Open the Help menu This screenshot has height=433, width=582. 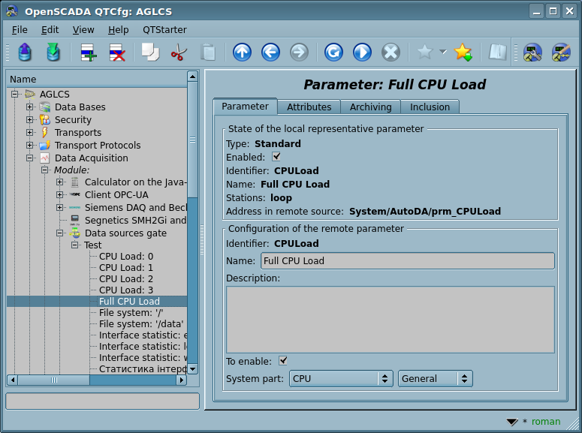tap(118, 30)
